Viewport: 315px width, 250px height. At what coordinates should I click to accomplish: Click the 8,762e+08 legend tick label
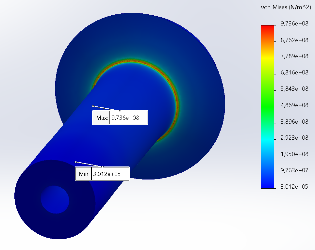coord(294,40)
